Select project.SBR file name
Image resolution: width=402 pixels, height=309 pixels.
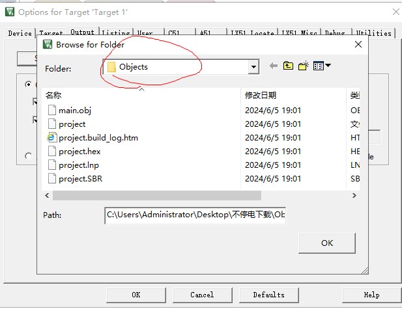pos(81,179)
